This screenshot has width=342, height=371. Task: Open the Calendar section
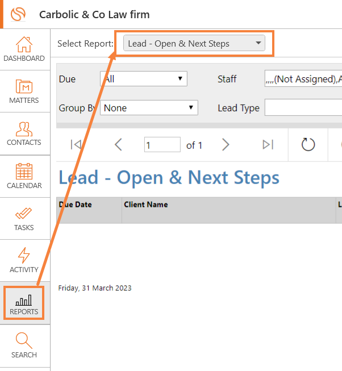pos(24,176)
